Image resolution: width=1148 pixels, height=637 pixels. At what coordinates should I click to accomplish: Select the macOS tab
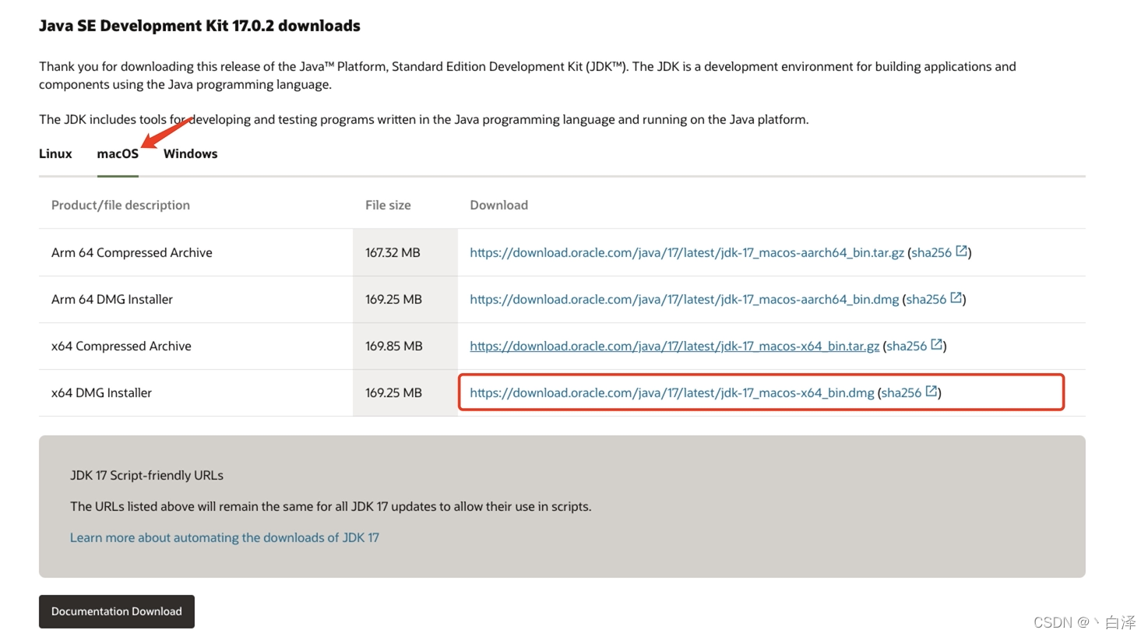click(117, 153)
